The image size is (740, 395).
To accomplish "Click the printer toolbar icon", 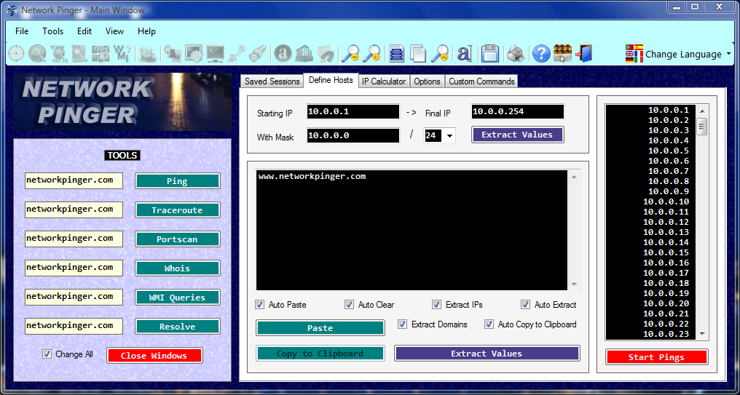I will pos(516,53).
